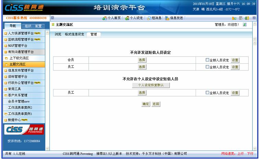Click the exit door icon in top toolbar
The height and width of the screenshot is (159, 259).
click(247, 18)
